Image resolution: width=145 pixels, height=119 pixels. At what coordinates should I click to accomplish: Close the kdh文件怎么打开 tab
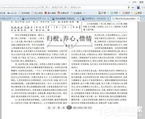tap(48, 19)
